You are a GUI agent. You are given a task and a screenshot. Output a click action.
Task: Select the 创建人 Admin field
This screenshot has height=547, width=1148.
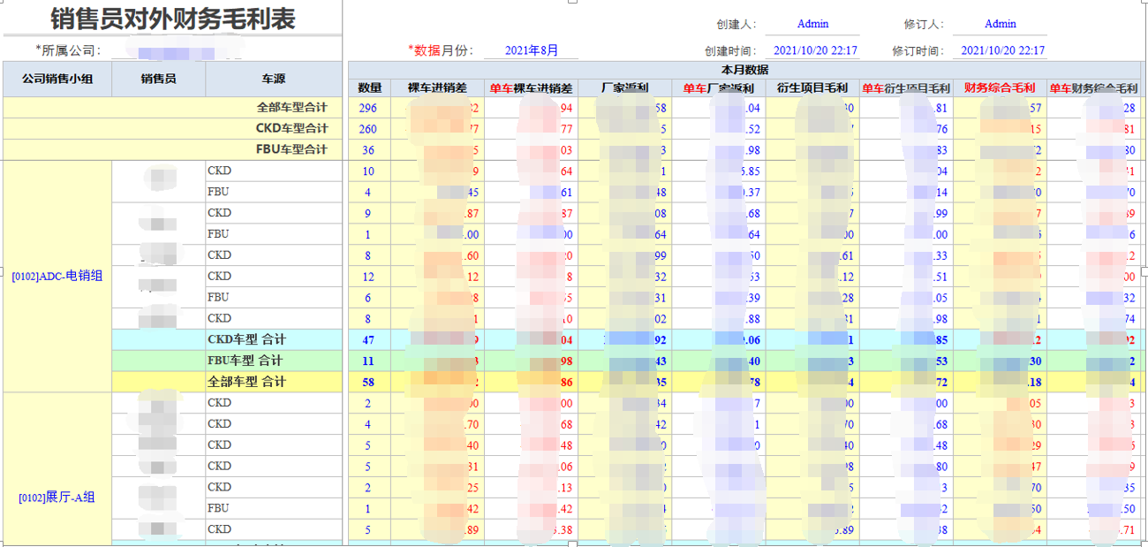(x=812, y=25)
